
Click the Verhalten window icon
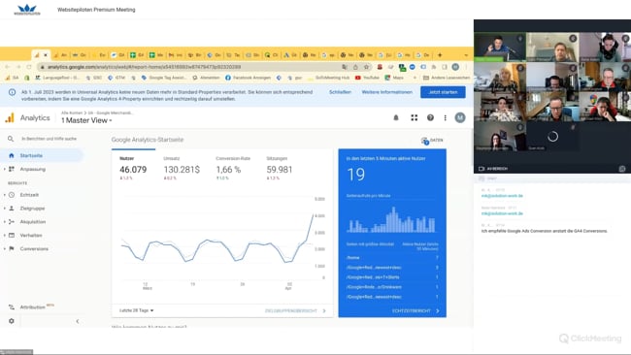point(12,235)
